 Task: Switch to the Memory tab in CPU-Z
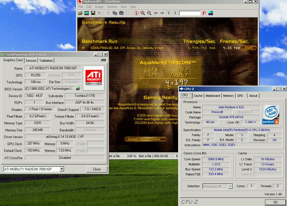coord(228,96)
